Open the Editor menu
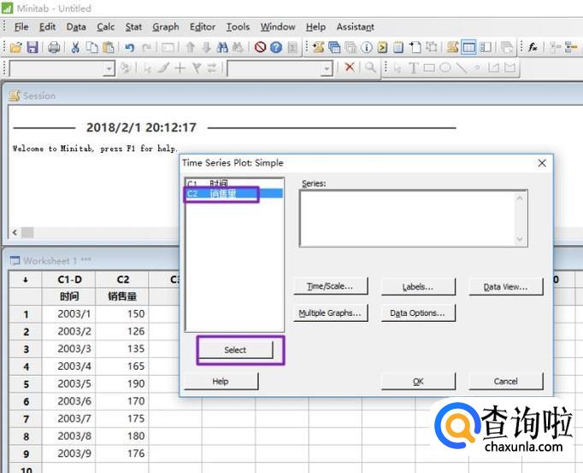 pos(203,27)
